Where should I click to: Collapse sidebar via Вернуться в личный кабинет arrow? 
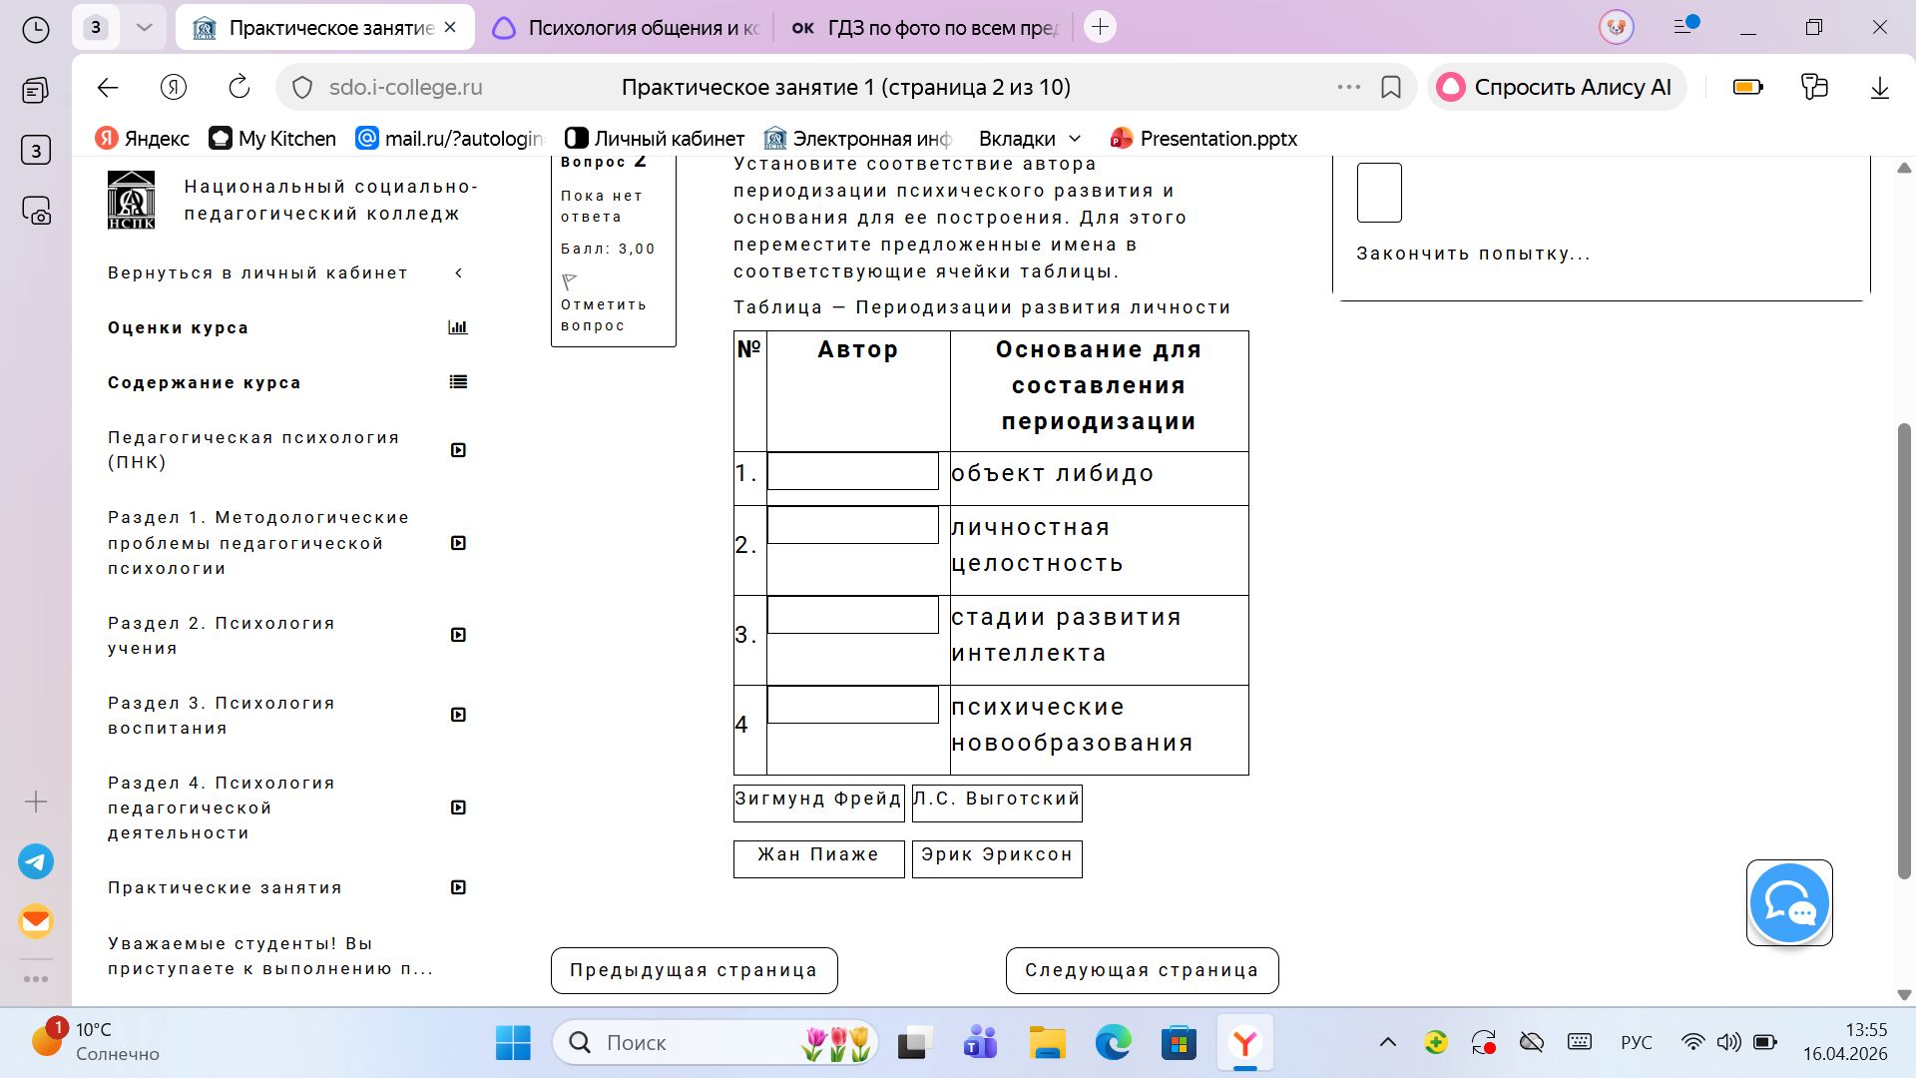459,273
